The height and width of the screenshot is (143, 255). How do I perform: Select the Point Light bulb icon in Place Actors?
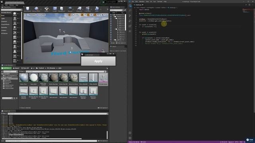tap(15, 27)
